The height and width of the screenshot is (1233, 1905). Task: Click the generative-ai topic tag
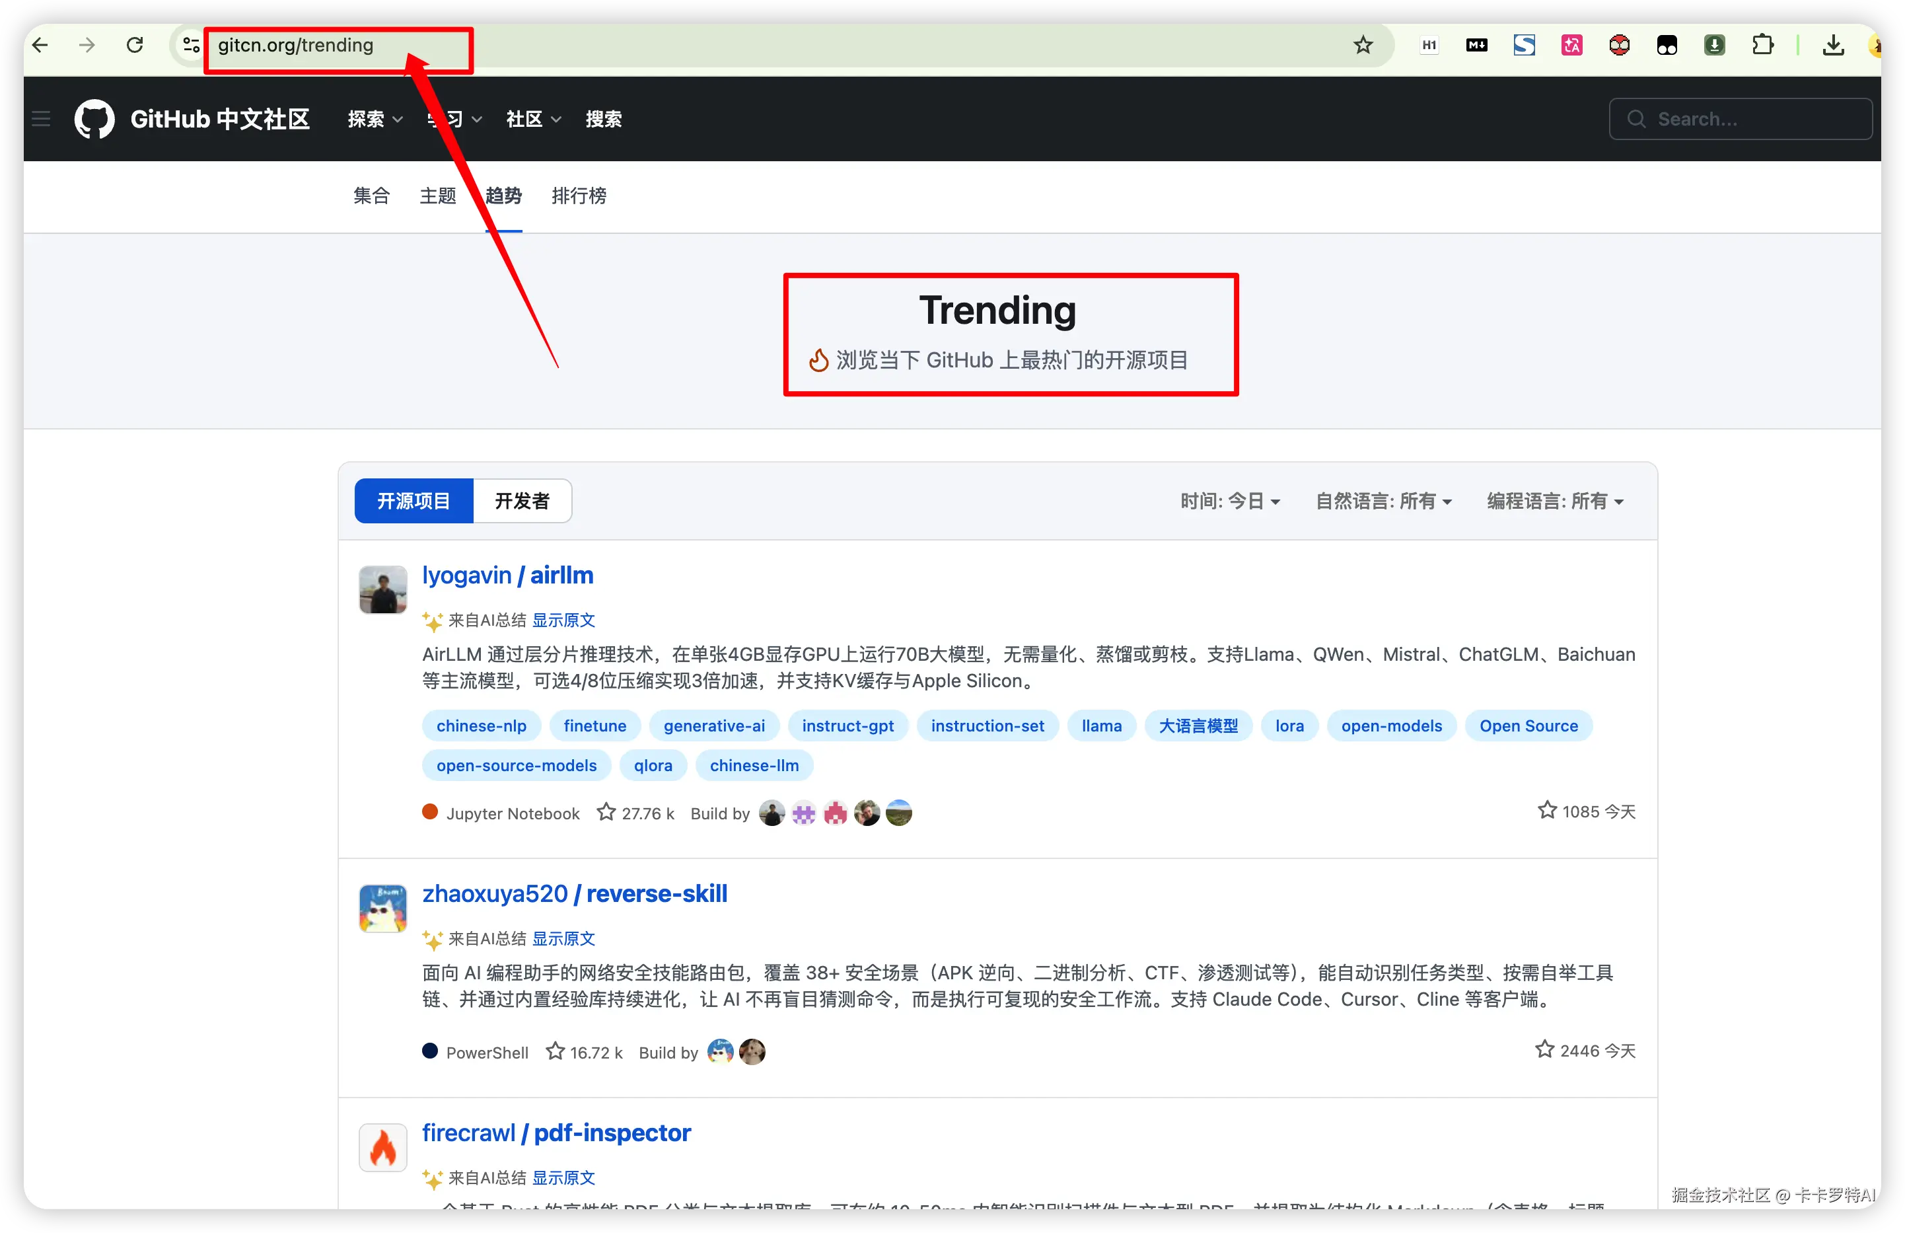click(x=714, y=726)
